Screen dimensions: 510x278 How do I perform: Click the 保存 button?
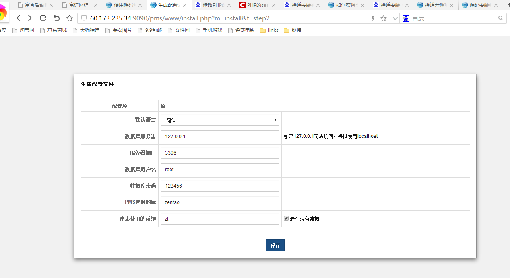[275, 245]
